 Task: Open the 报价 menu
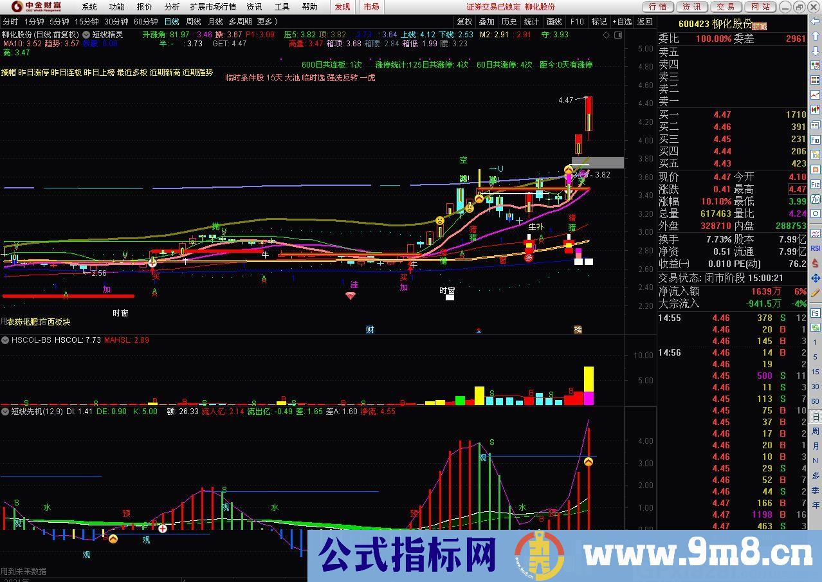[145, 6]
